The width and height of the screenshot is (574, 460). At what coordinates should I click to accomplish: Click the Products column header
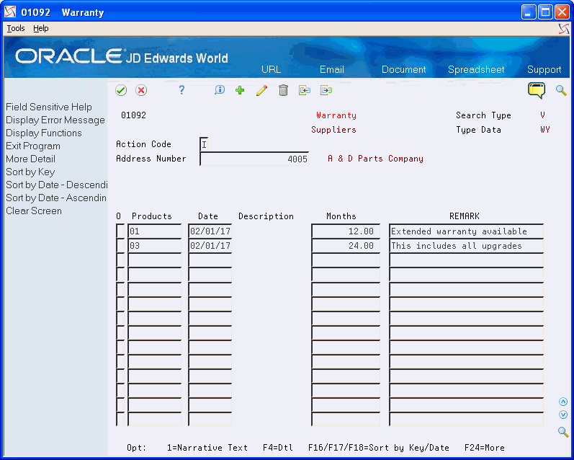click(151, 216)
